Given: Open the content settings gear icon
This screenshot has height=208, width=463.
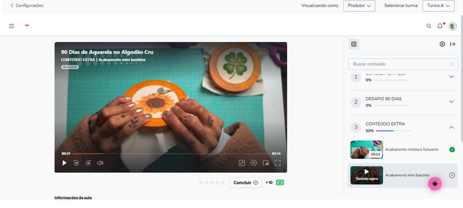Looking at the screenshot, I should (x=442, y=44).
